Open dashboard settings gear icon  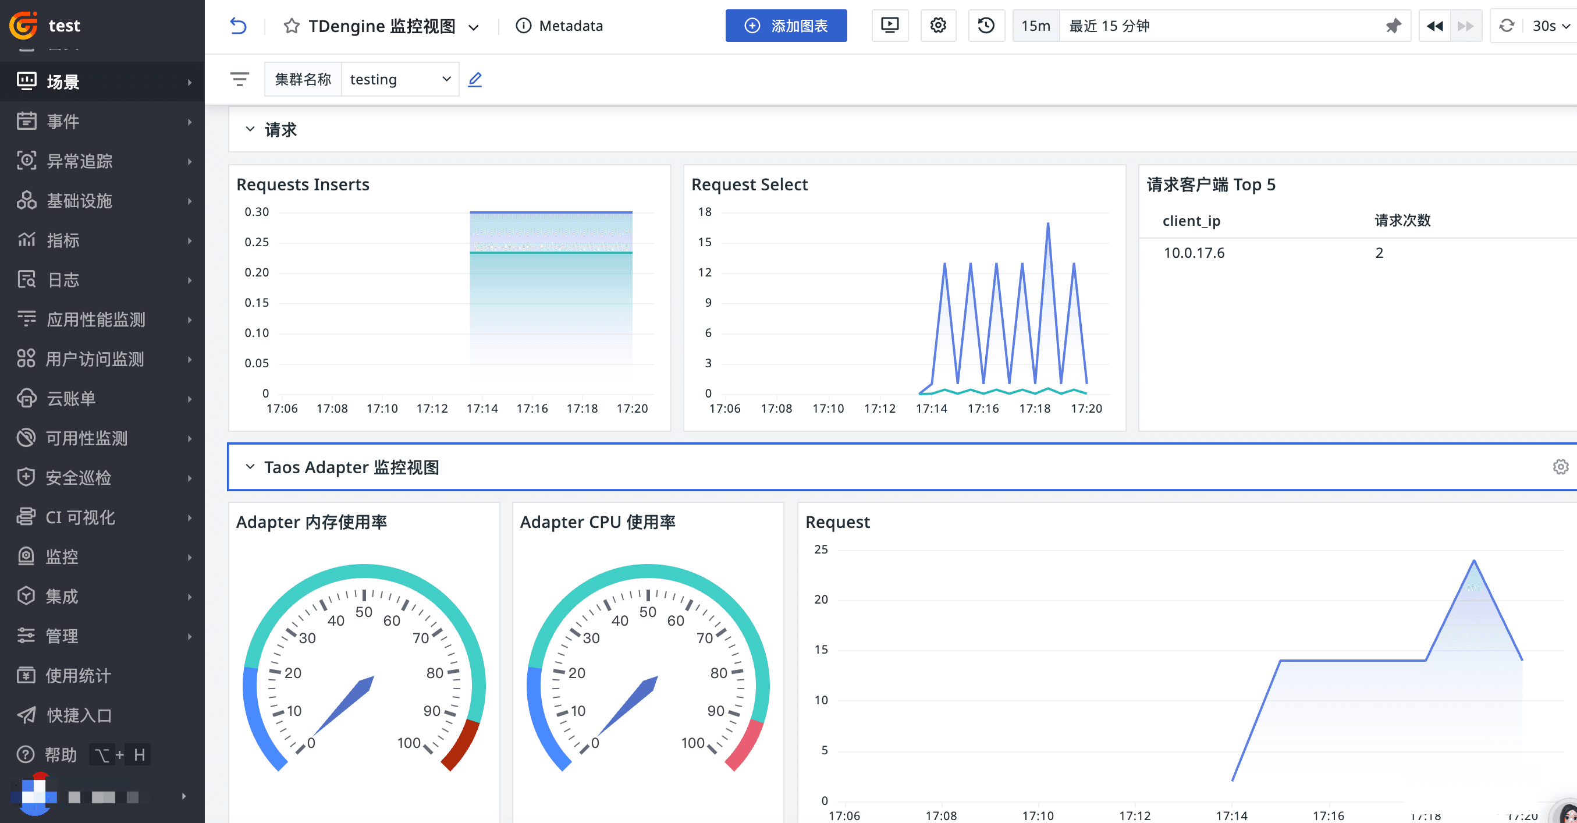point(938,26)
